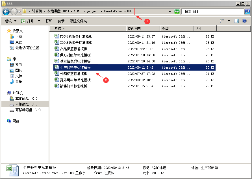This screenshot has height=179, width=252.
Task: Click the 计算机 node in navigation pane
Action: click(x=18, y=93)
